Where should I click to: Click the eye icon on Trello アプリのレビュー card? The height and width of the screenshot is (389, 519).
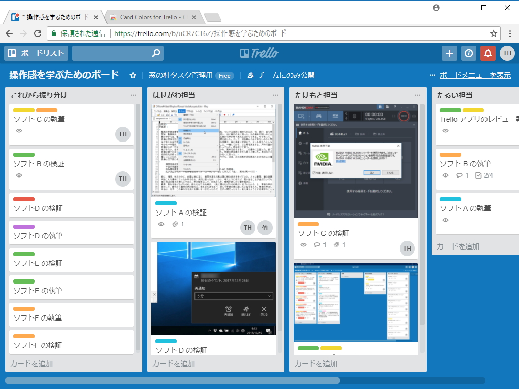coord(446,131)
